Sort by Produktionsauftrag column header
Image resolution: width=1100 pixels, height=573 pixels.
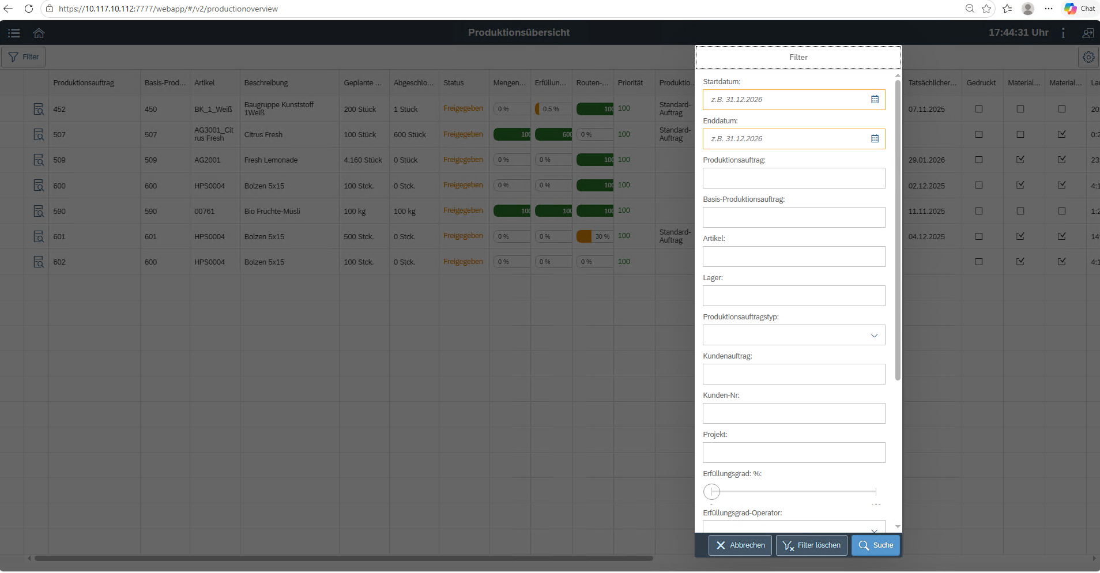84,83
